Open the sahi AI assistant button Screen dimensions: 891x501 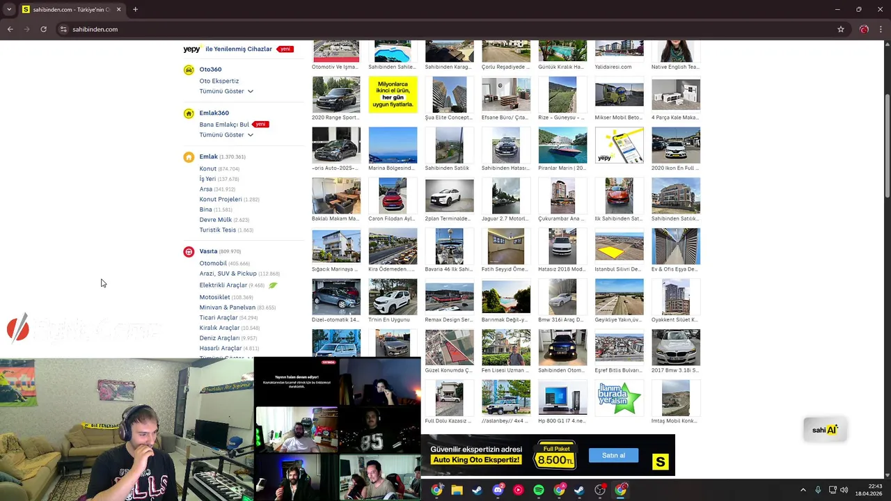click(825, 429)
